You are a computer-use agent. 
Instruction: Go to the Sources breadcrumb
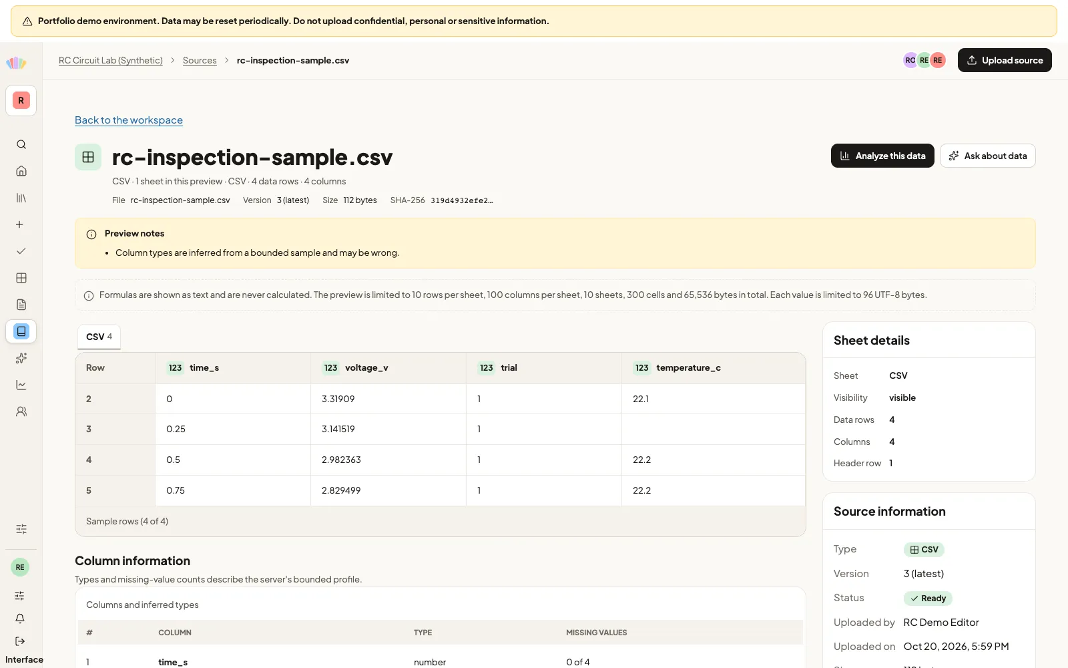pyautogui.click(x=200, y=60)
